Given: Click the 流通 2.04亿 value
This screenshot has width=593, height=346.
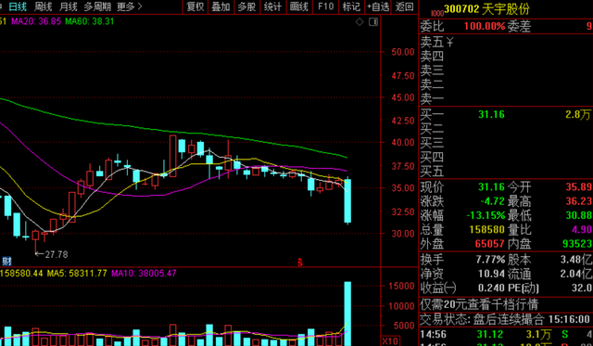Looking at the screenshot, I should click(576, 274).
